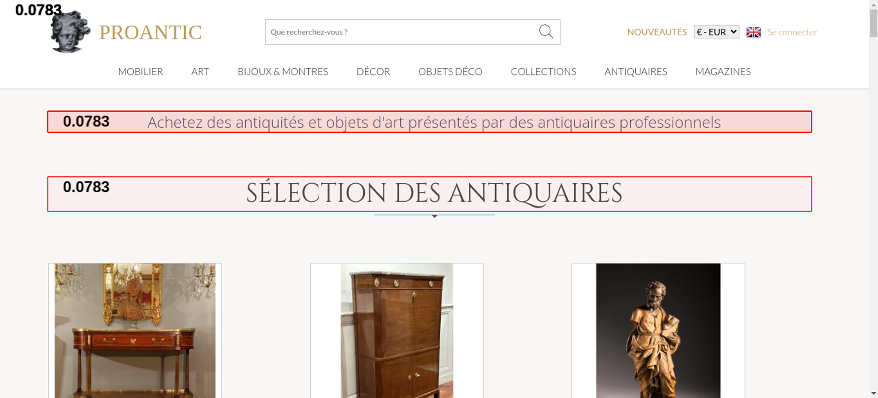Screen dimensions: 878x398
Task: Select ANTIQUAIRES in the navigation bar
Action: tap(636, 71)
